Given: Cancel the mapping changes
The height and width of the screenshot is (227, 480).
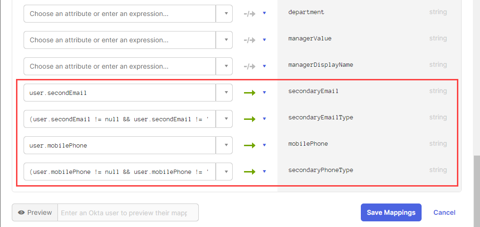Looking at the screenshot, I should pyautogui.click(x=444, y=212).
